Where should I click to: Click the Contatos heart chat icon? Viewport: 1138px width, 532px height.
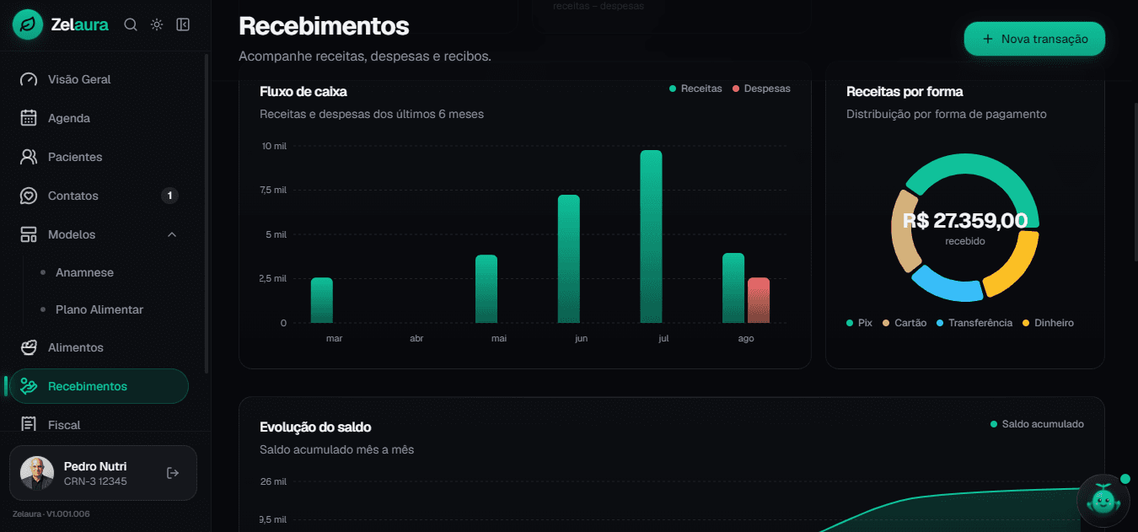click(x=29, y=196)
